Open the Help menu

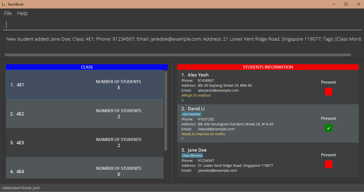pyautogui.click(x=22, y=13)
